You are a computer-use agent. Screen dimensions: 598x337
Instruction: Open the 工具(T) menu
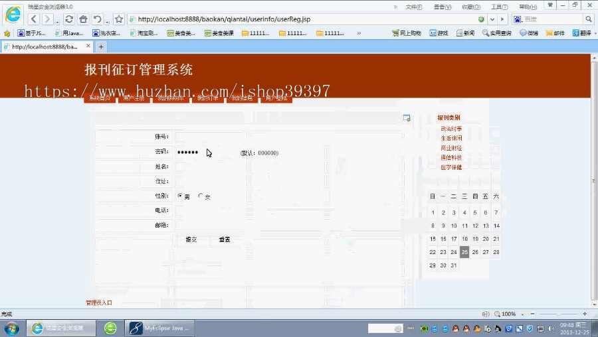coord(499,7)
